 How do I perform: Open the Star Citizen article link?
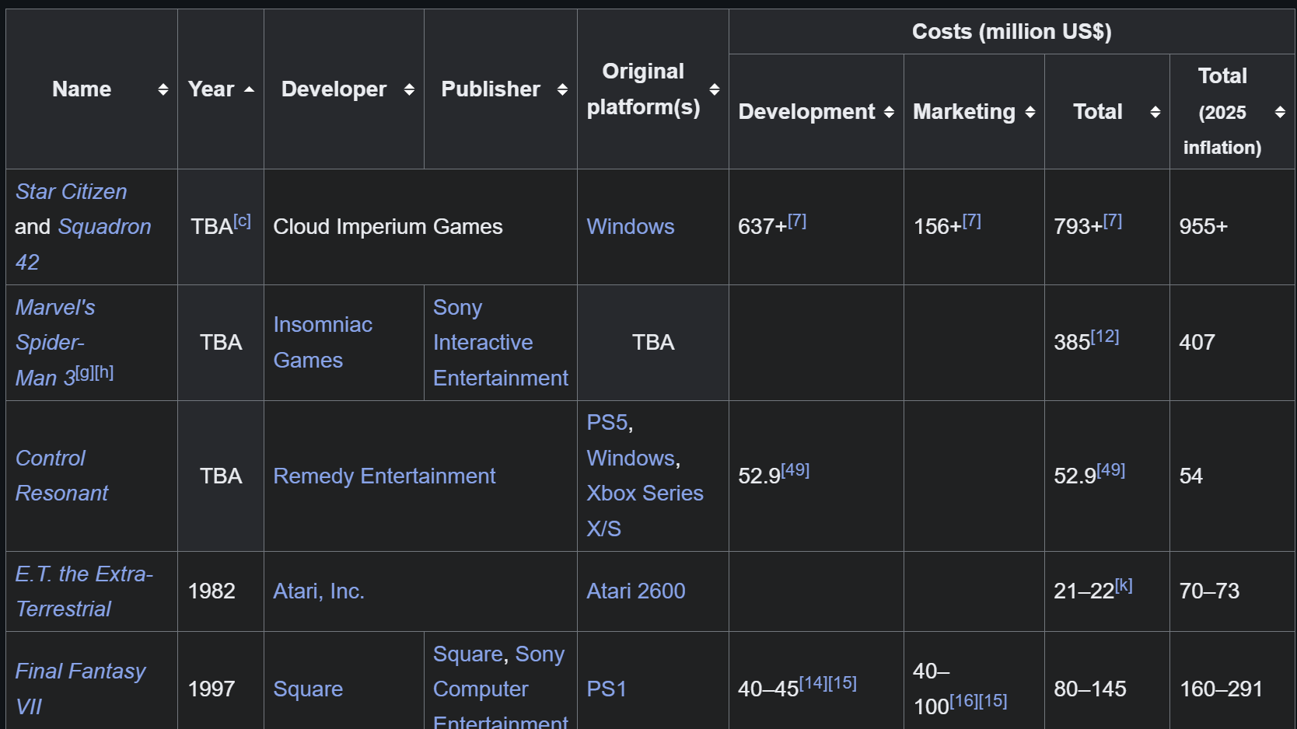tap(71, 191)
